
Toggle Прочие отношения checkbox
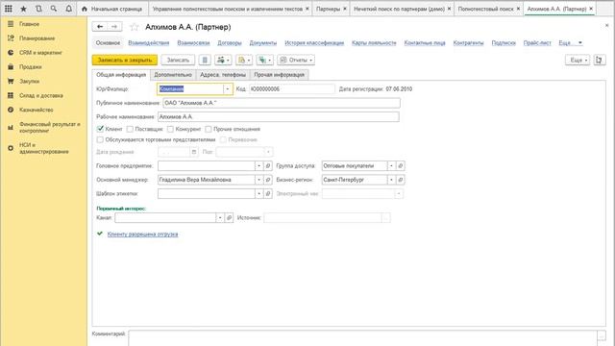pos(209,129)
